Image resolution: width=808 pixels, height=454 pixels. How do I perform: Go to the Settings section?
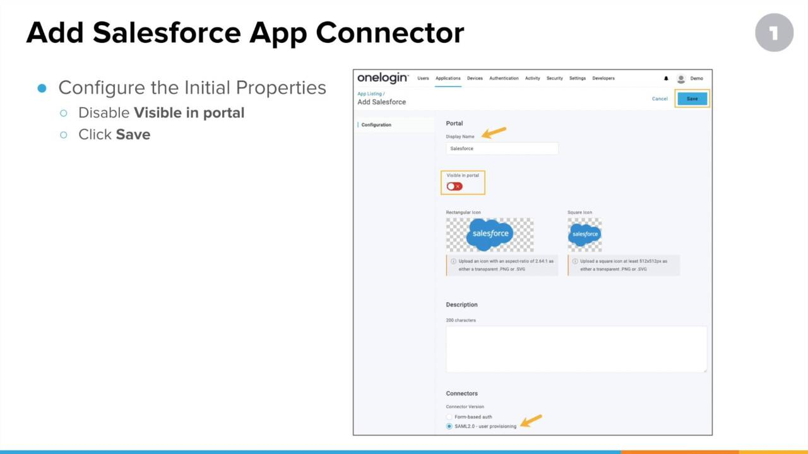pyautogui.click(x=577, y=78)
